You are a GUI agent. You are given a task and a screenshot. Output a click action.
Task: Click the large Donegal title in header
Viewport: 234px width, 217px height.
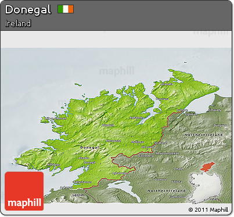(x=28, y=10)
